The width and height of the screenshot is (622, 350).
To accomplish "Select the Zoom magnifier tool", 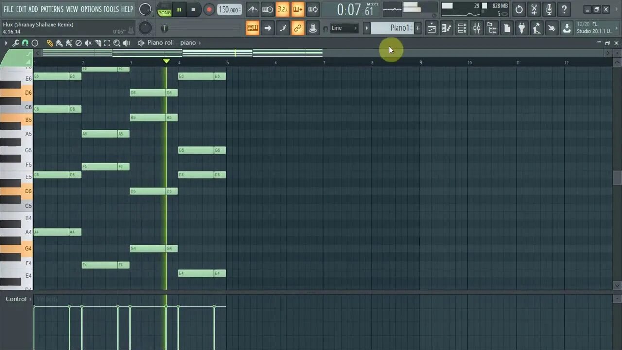I will click(x=117, y=43).
